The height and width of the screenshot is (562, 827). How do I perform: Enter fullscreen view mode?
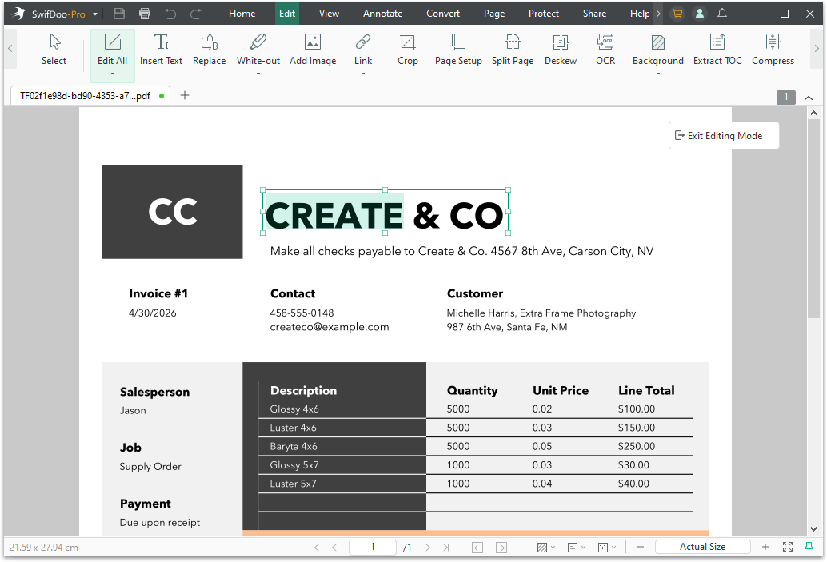(787, 547)
